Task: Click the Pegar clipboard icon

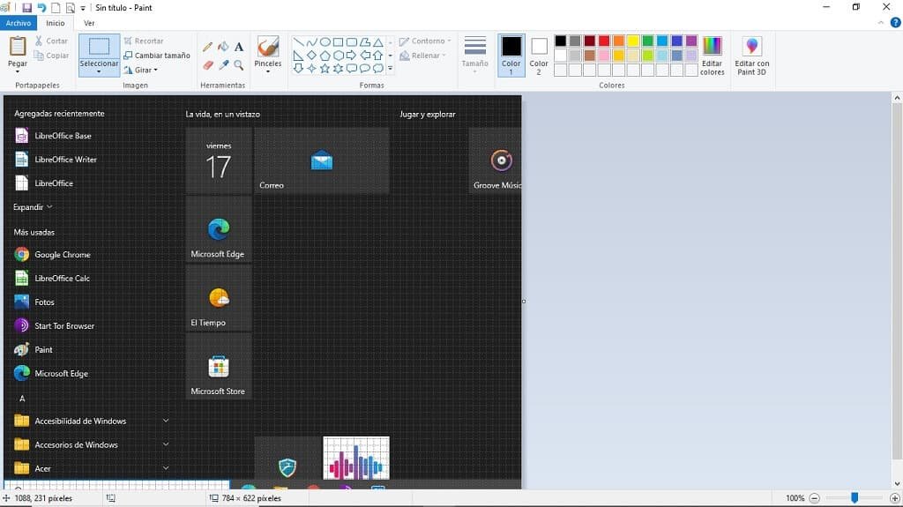Action: click(18, 47)
